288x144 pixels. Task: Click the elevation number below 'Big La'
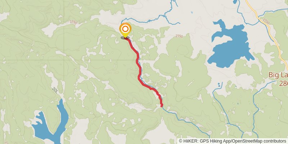pos(283,84)
